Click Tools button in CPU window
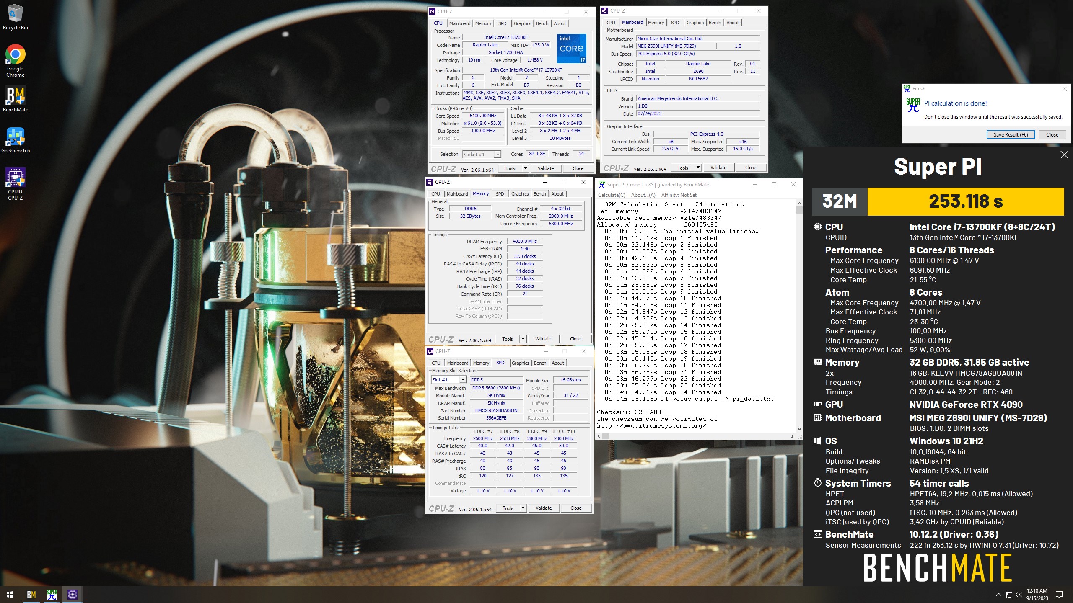Image resolution: width=1073 pixels, height=603 pixels. tap(510, 168)
